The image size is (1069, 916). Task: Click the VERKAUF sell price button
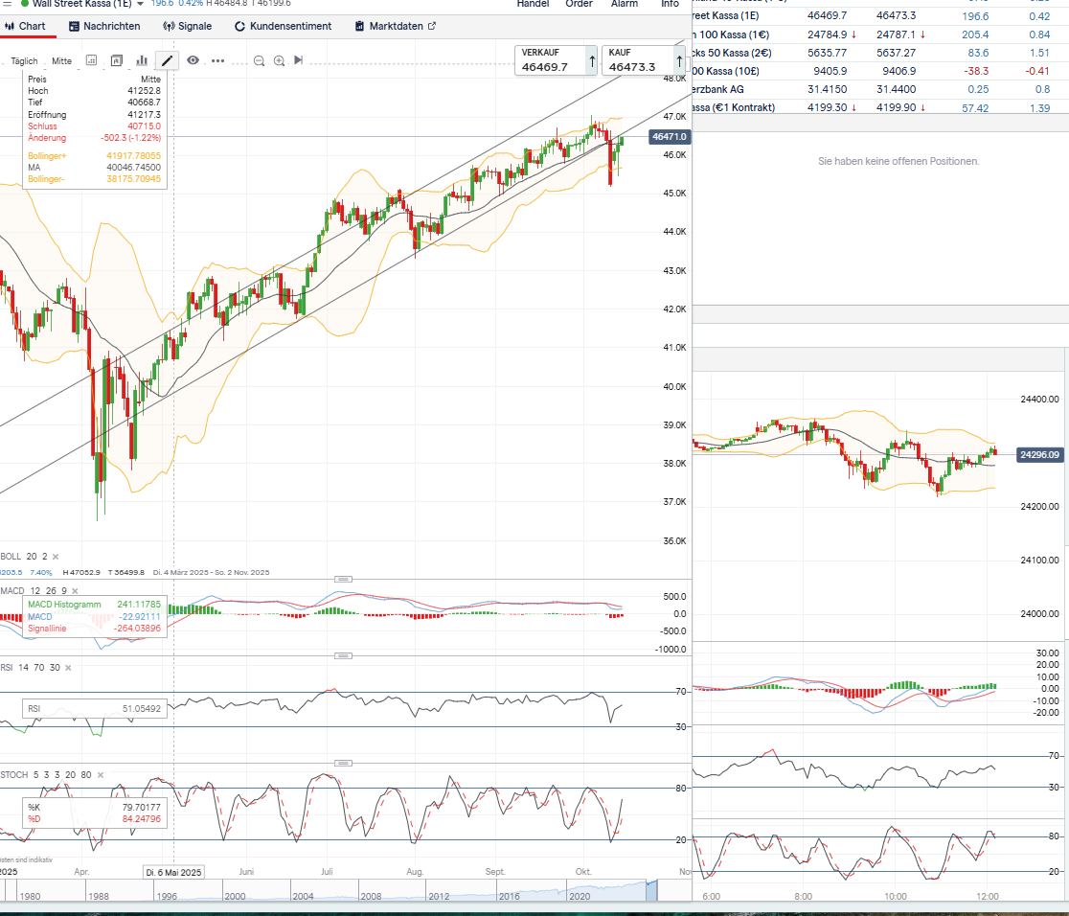tap(556, 61)
